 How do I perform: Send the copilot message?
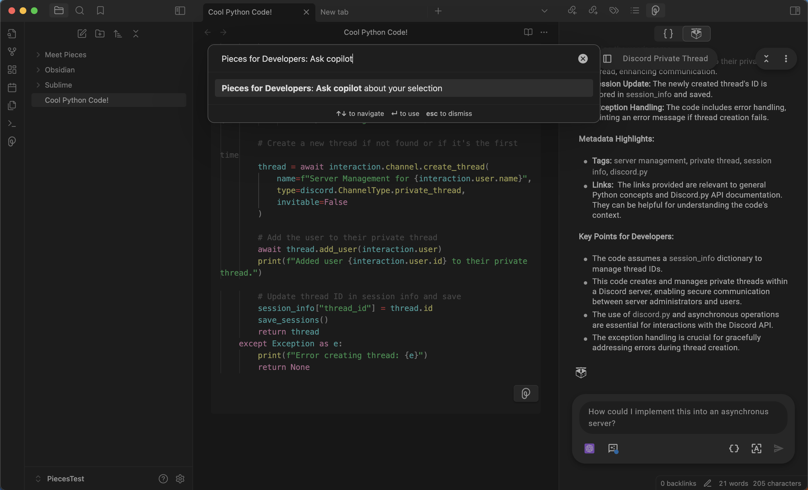click(x=779, y=448)
